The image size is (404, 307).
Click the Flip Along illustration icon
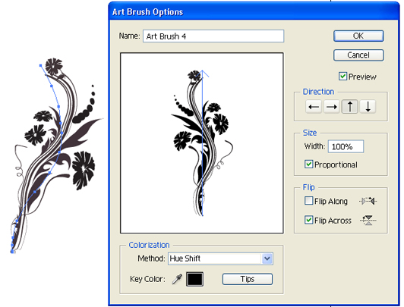[x=368, y=201]
